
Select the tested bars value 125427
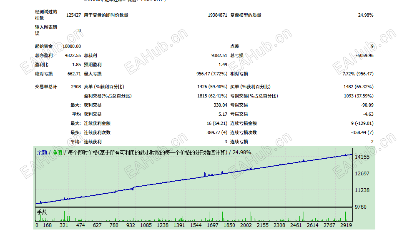coord(73,15)
